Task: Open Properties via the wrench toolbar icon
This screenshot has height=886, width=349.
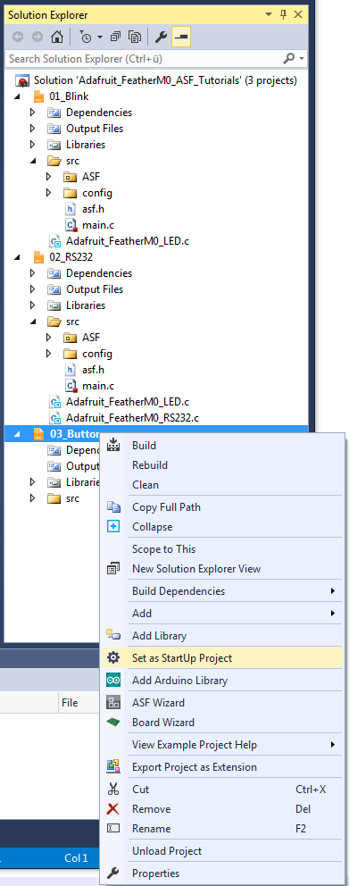Action: click(x=162, y=38)
